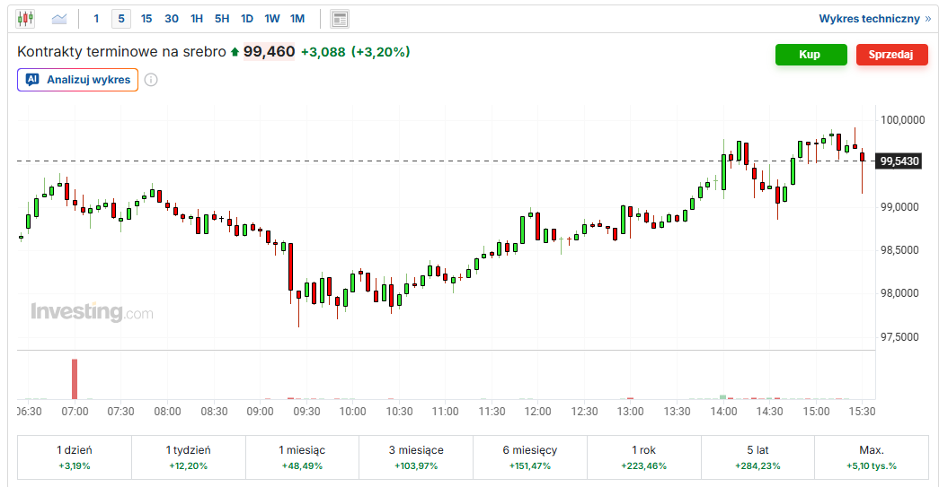Click the 12:00 time axis label

coord(537,411)
